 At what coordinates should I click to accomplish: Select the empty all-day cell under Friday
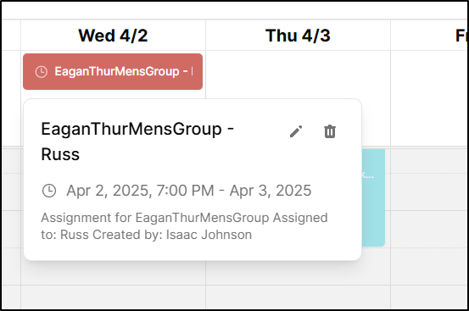(x=429, y=98)
